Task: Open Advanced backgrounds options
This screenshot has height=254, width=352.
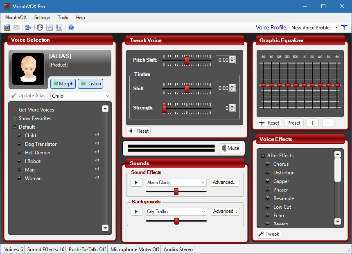Action: [225, 211]
